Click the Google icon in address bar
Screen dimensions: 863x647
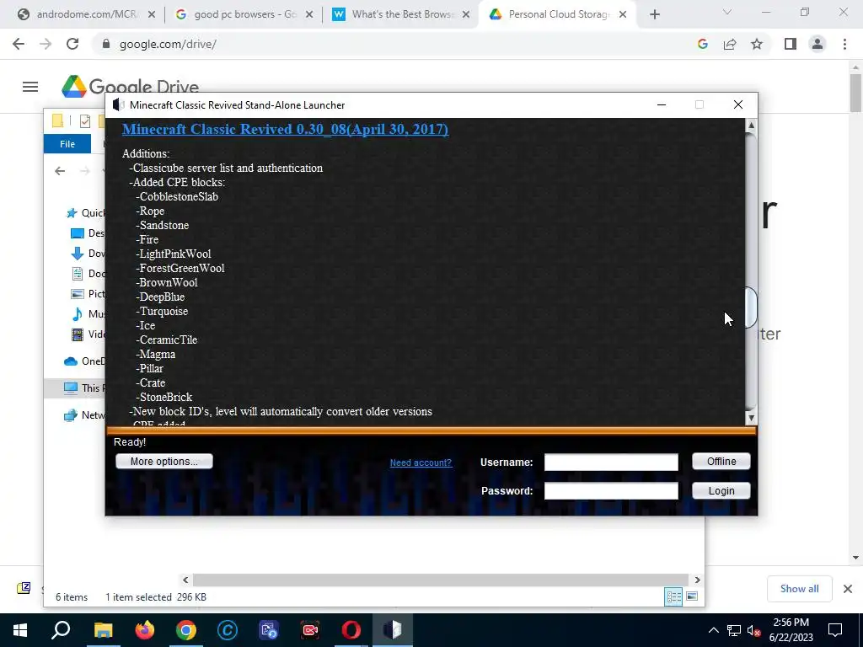pos(702,44)
